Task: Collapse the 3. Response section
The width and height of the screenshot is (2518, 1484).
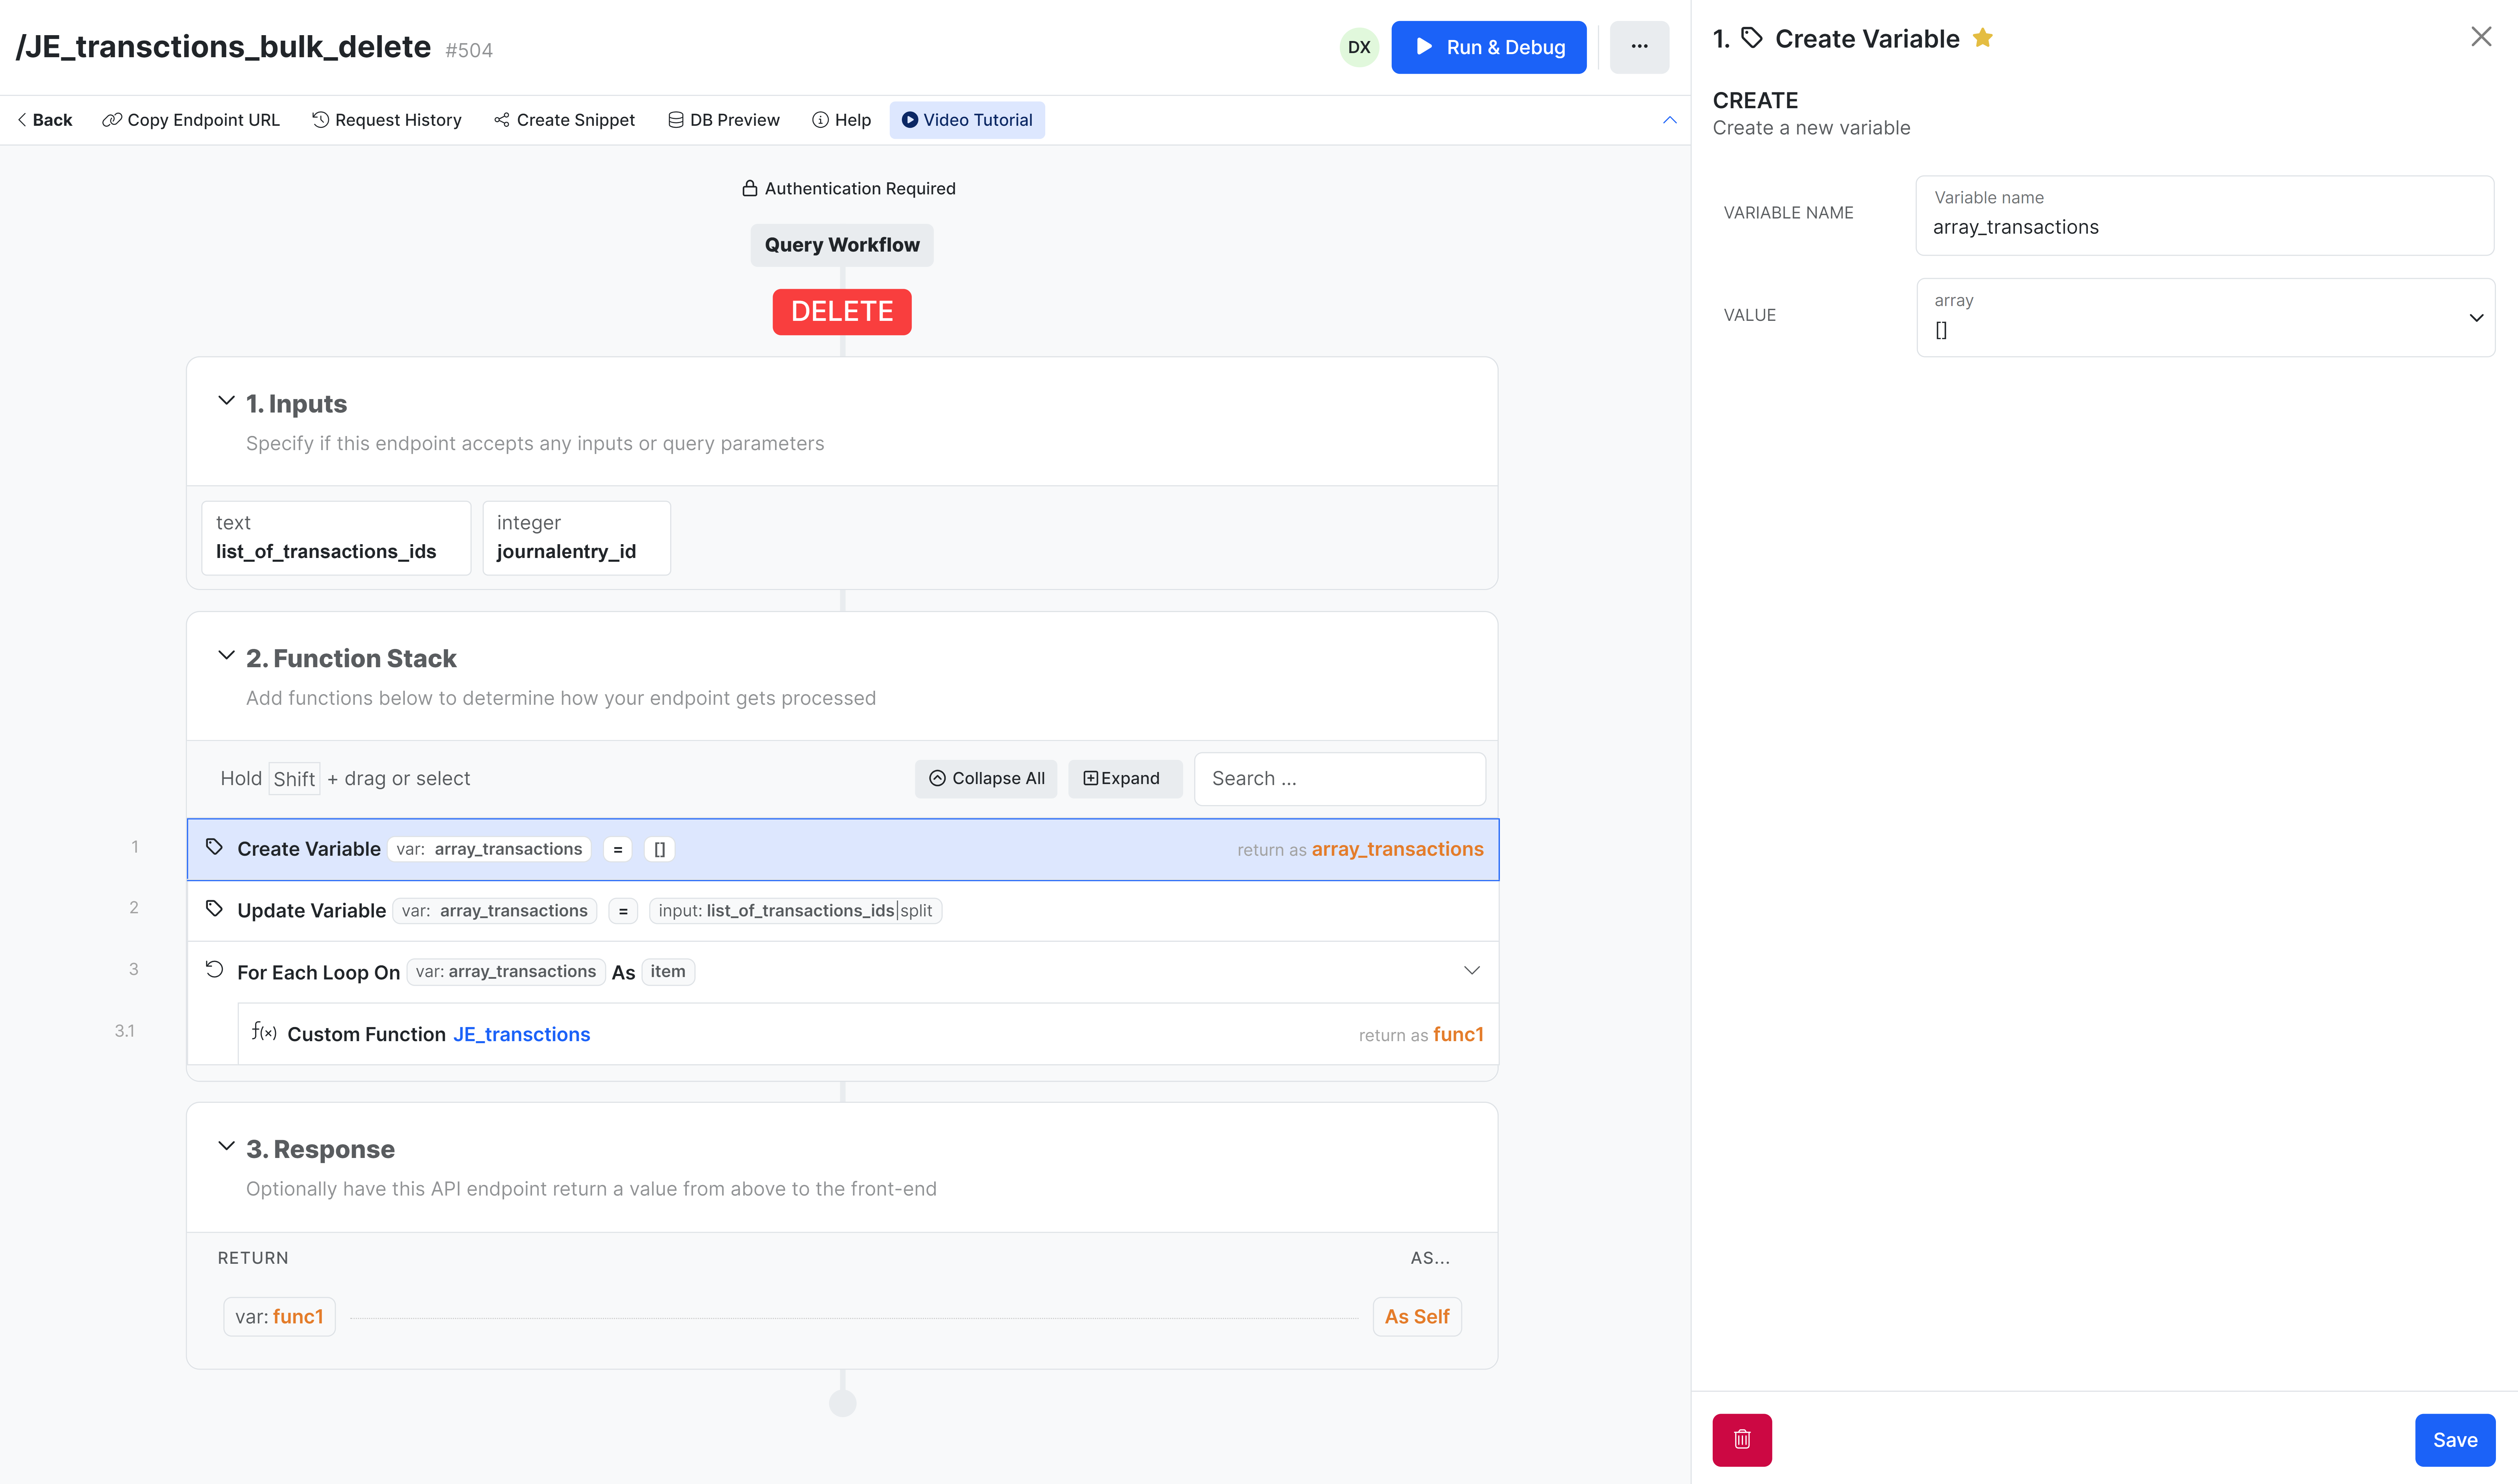Action: 226,1146
